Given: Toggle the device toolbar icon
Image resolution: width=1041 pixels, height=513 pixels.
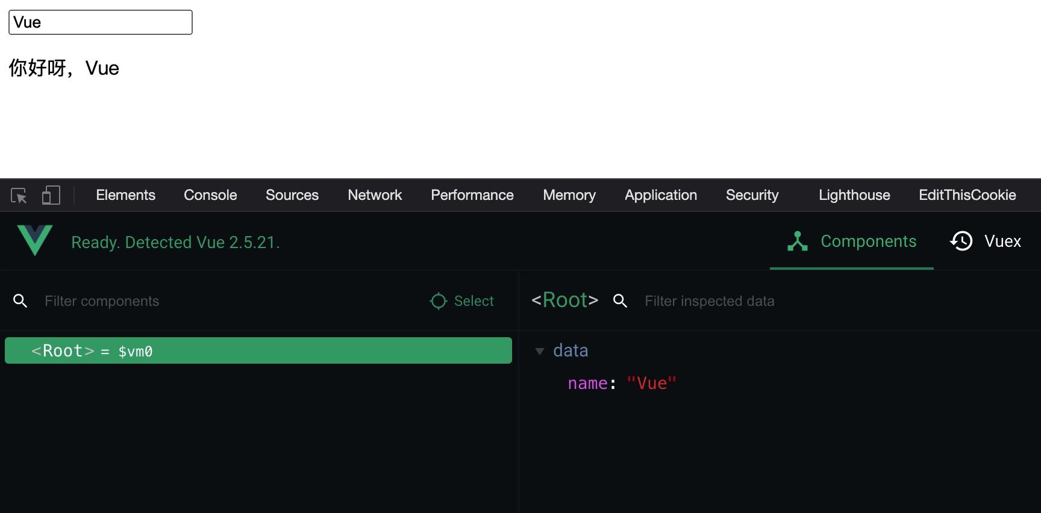Looking at the screenshot, I should tap(51, 195).
